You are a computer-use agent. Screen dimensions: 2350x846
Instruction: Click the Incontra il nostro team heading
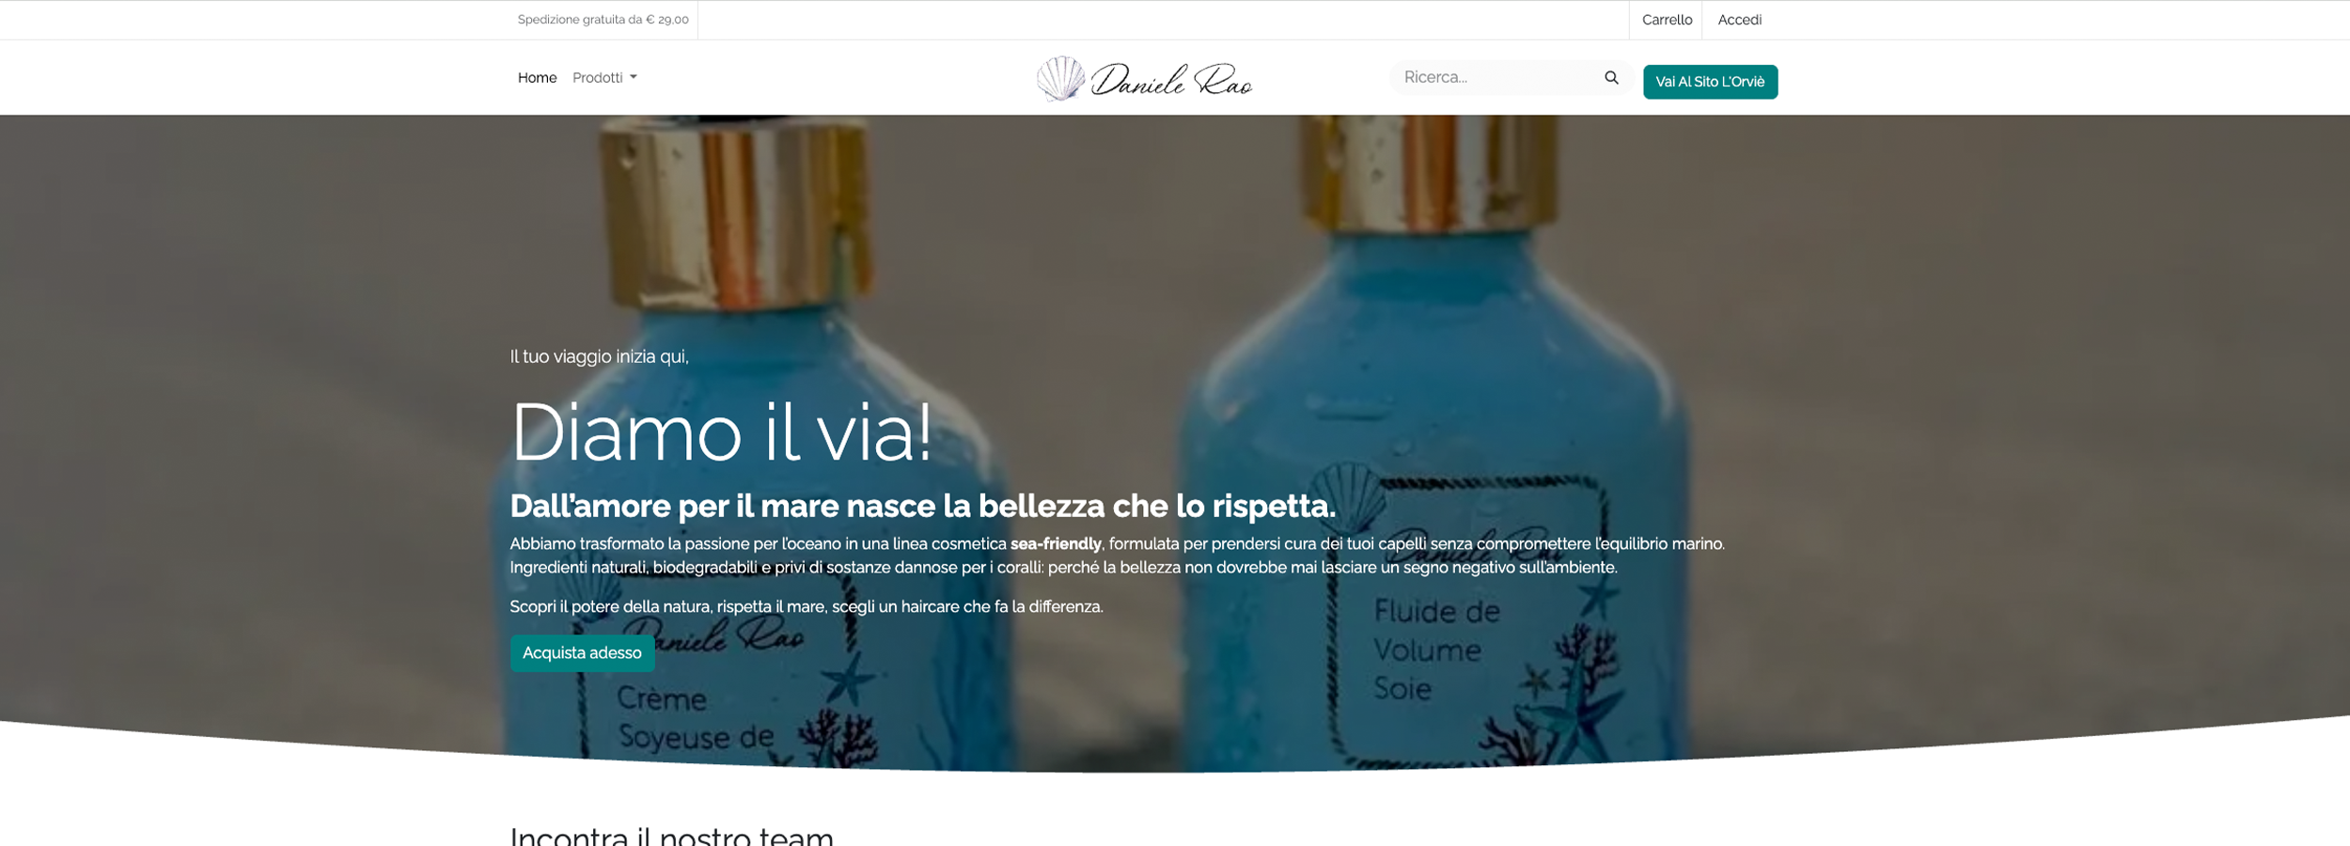671,836
